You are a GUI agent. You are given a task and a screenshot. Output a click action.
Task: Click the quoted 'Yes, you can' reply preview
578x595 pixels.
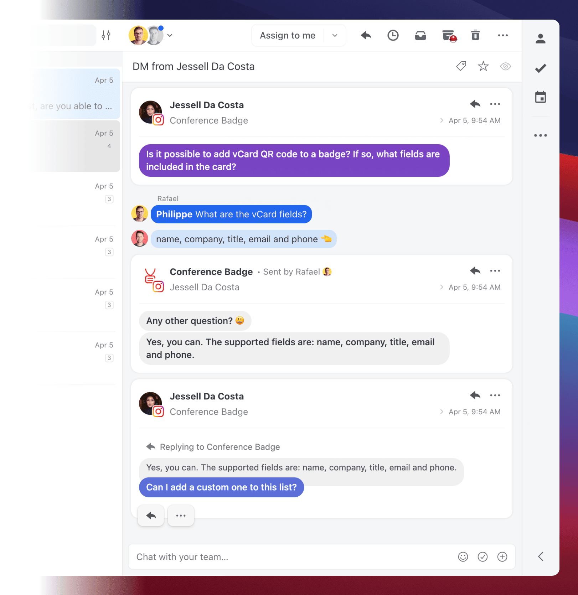point(301,468)
